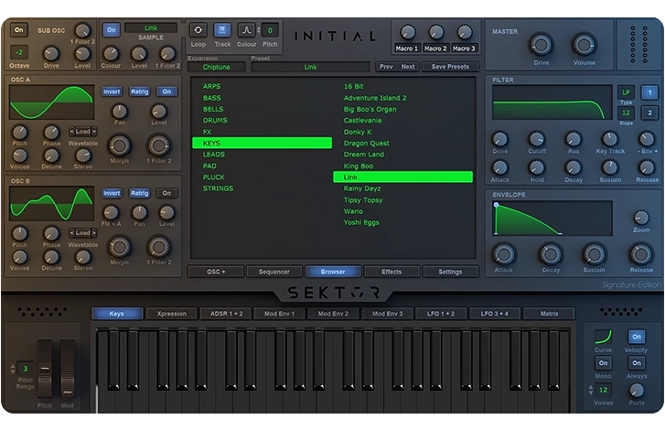Screen dimensions: 665x430
Task: Switch to the Sequencer tab
Action: coord(274,272)
